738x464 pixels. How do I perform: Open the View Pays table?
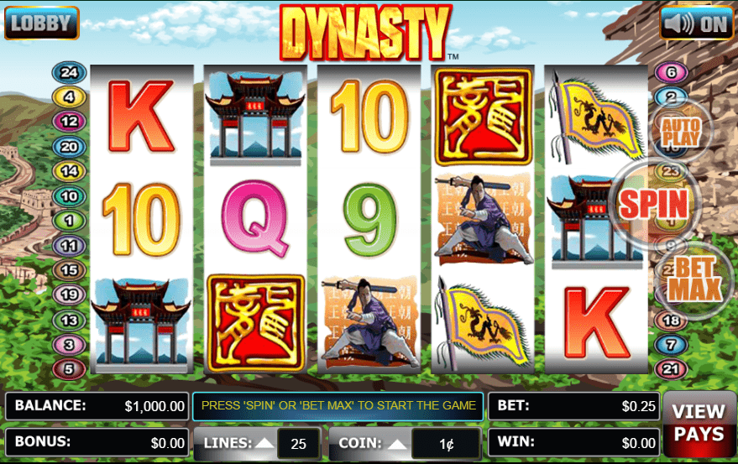[x=699, y=423]
